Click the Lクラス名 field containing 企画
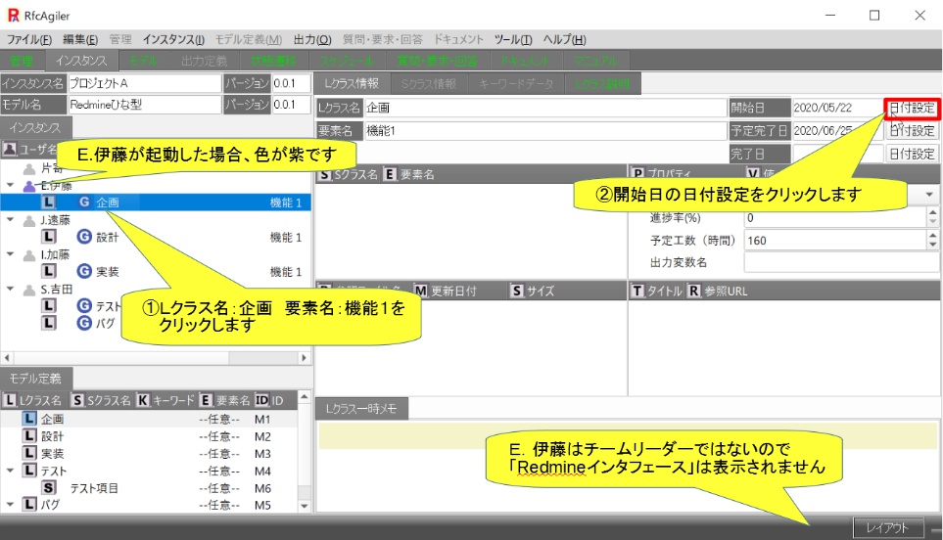Viewport: 943px width, 540px height. tap(545, 109)
